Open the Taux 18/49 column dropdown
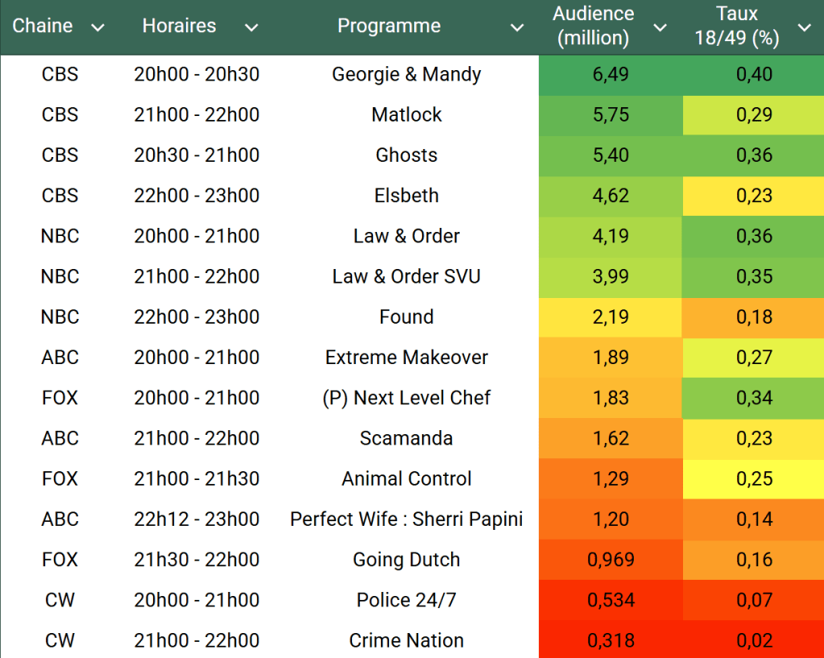 [x=804, y=28]
